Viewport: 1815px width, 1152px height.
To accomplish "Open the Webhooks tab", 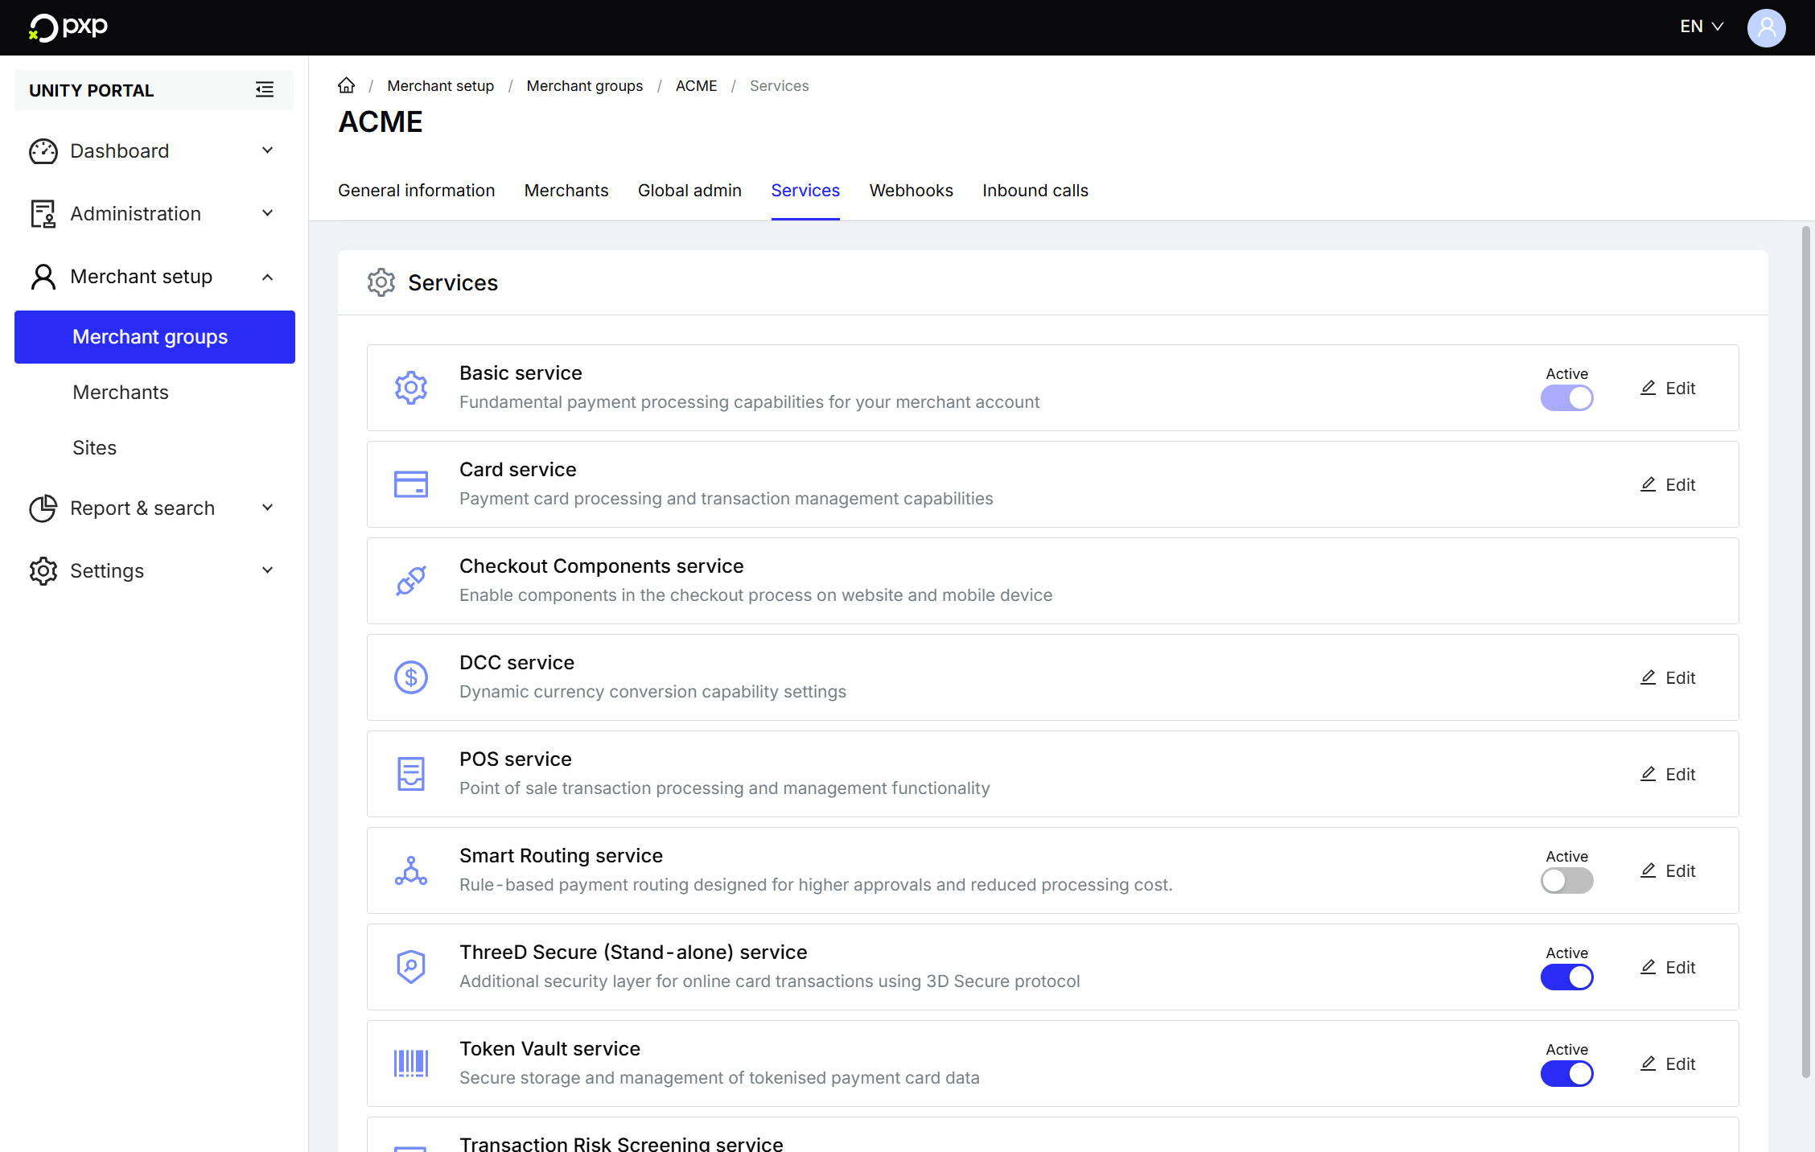I will click(911, 191).
